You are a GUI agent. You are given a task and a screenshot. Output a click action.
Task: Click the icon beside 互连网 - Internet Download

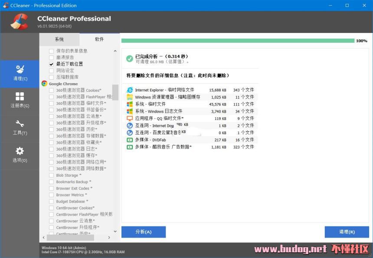pyautogui.click(x=130, y=126)
